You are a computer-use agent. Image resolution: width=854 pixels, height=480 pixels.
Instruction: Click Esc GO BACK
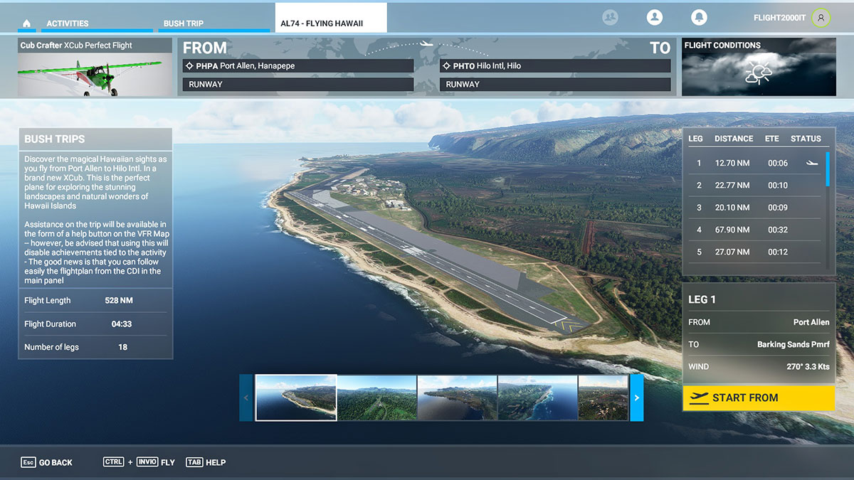(x=47, y=462)
